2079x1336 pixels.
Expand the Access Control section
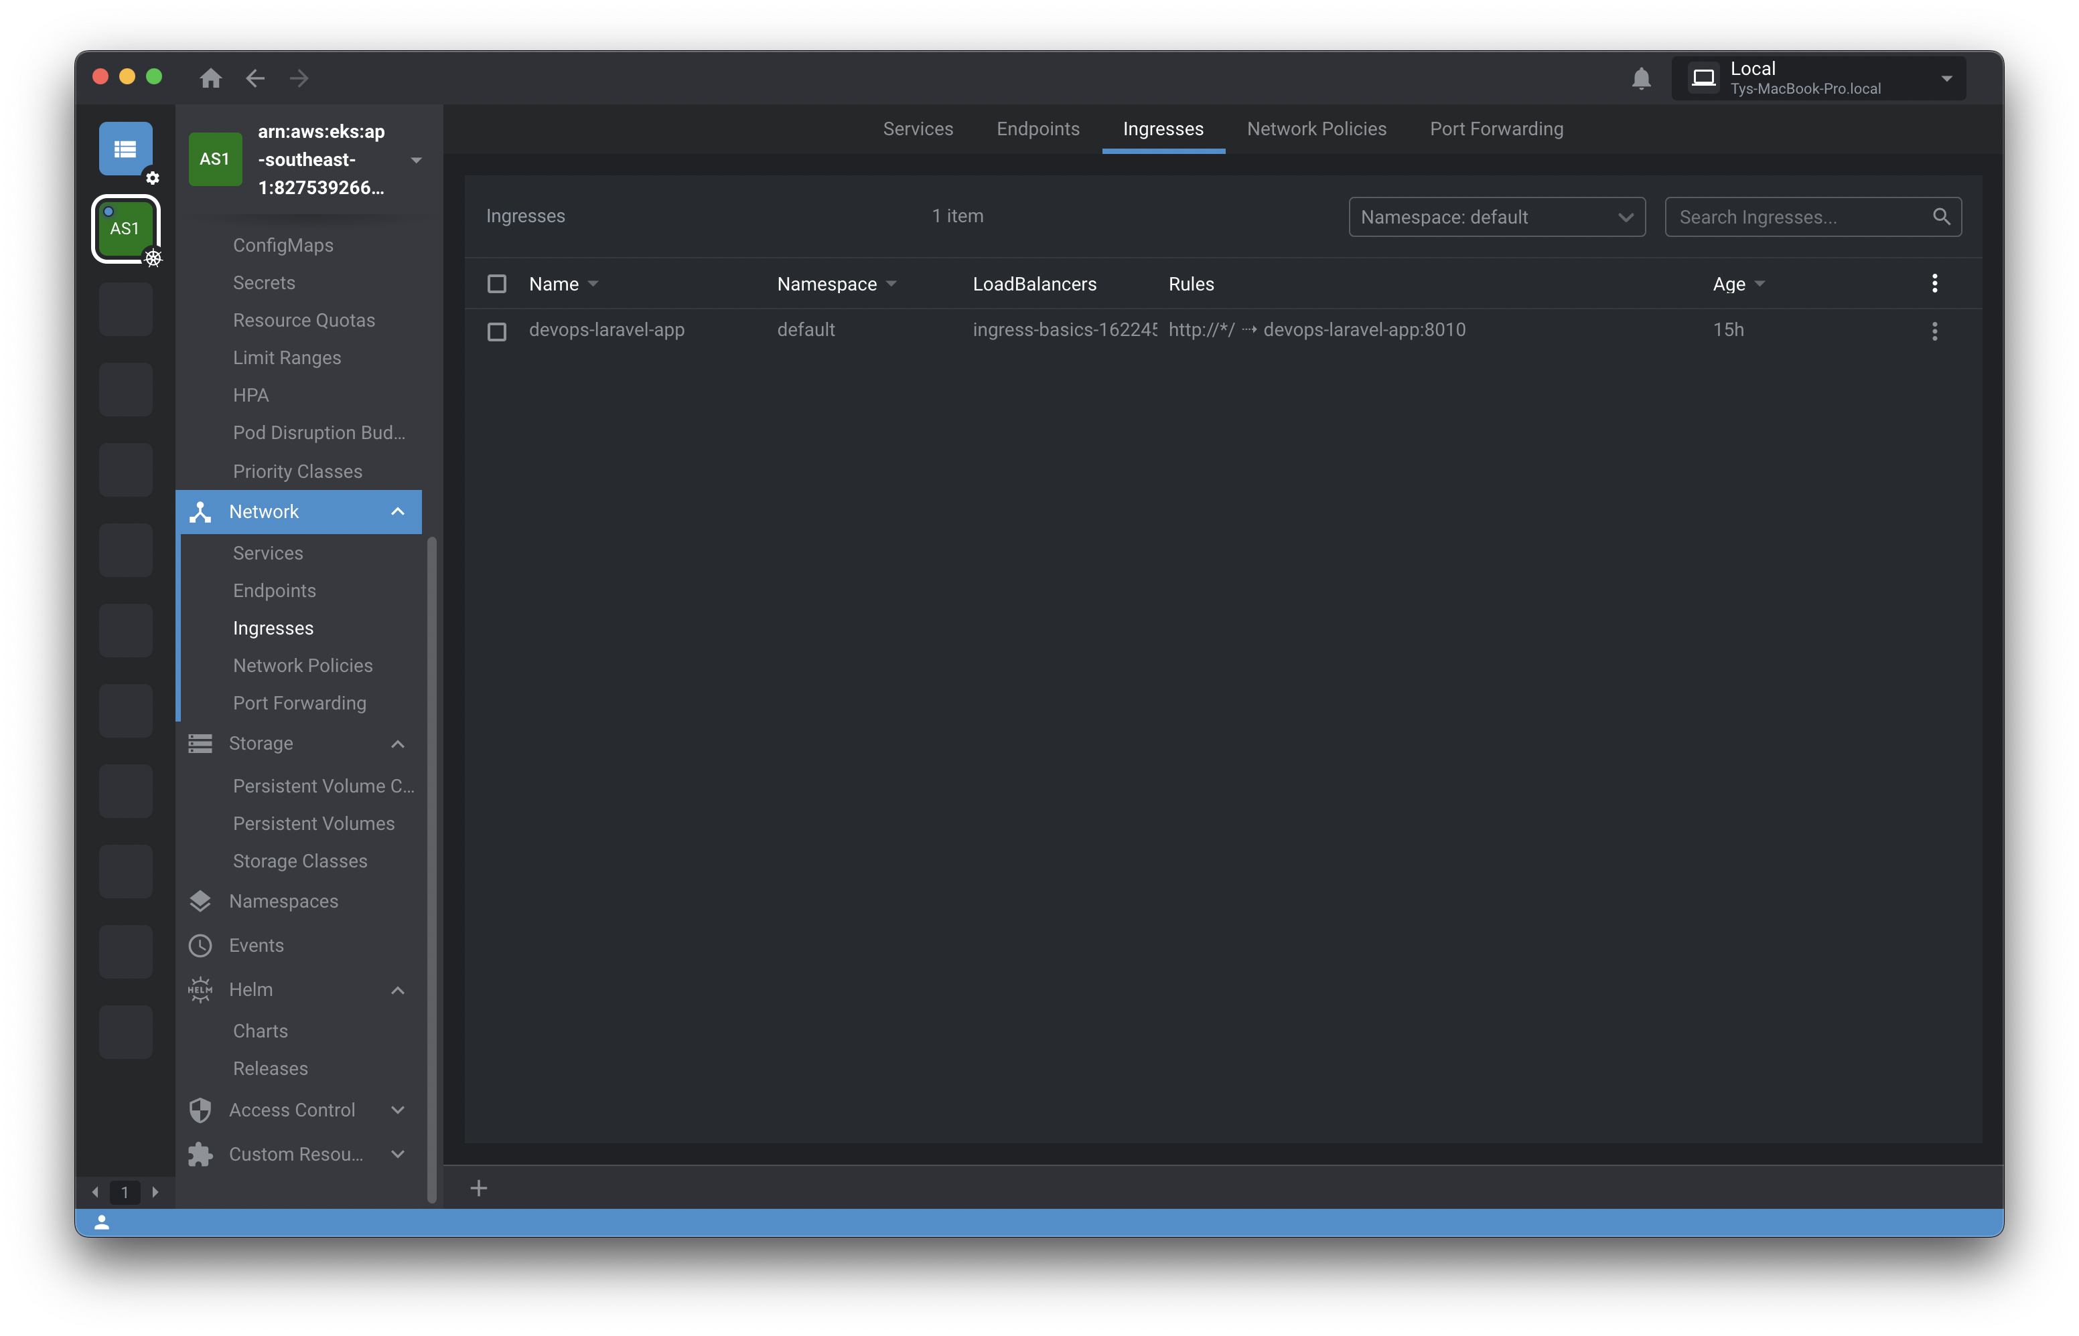pyautogui.click(x=398, y=1110)
